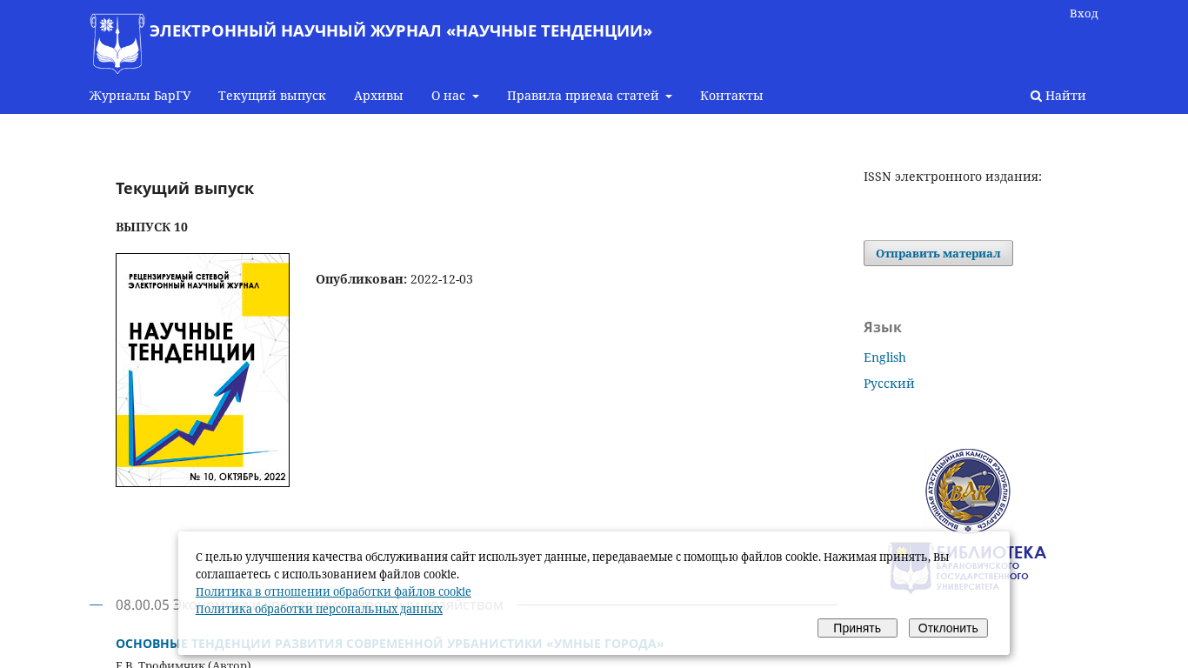This screenshot has width=1188, height=668.
Task: Click the search magnifier icon
Action: click(x=1036, y=96)
